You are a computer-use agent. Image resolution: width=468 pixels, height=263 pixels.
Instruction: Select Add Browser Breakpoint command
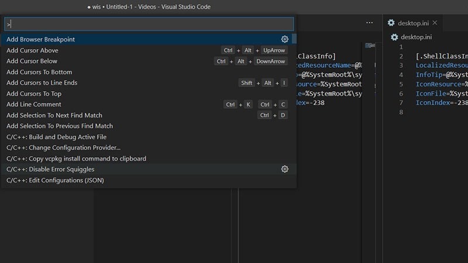coord(149,39)
